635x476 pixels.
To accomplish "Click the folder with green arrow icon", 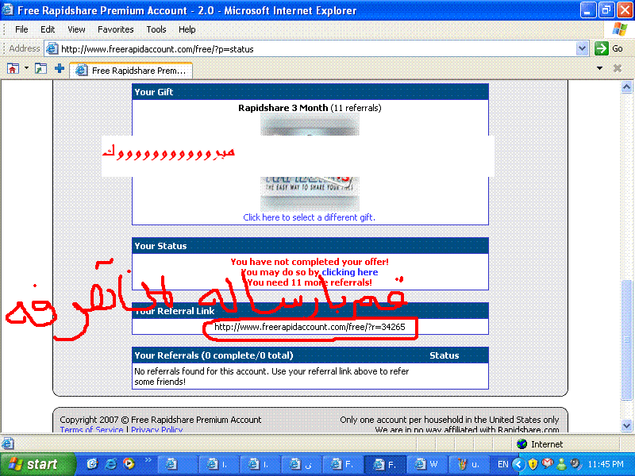I will 40,69.
